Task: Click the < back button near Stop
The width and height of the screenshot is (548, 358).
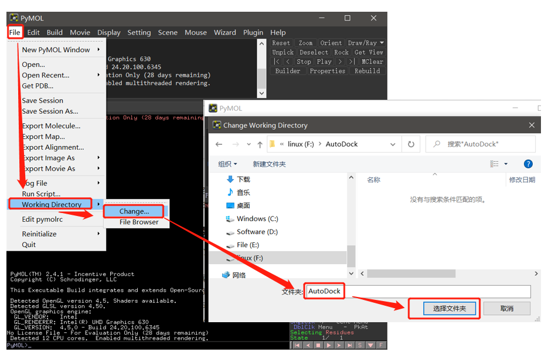Action: (288, 62)
